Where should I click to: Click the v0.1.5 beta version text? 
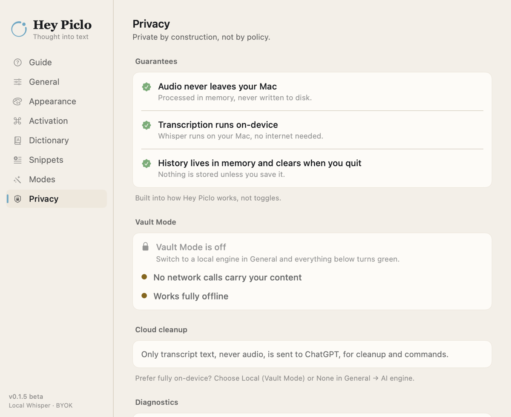click(x=26, y=397)
